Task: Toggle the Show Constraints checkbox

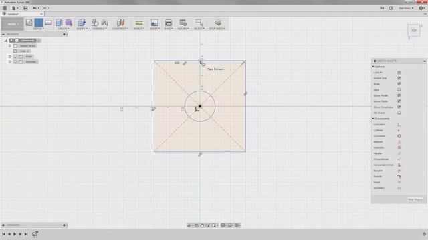Action: pos(399,107)
